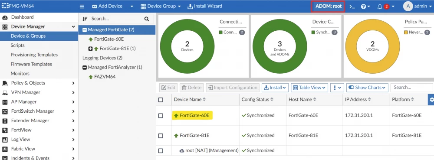Click the FortiSwitch Manager sidebar icon

tap(5, 111)
